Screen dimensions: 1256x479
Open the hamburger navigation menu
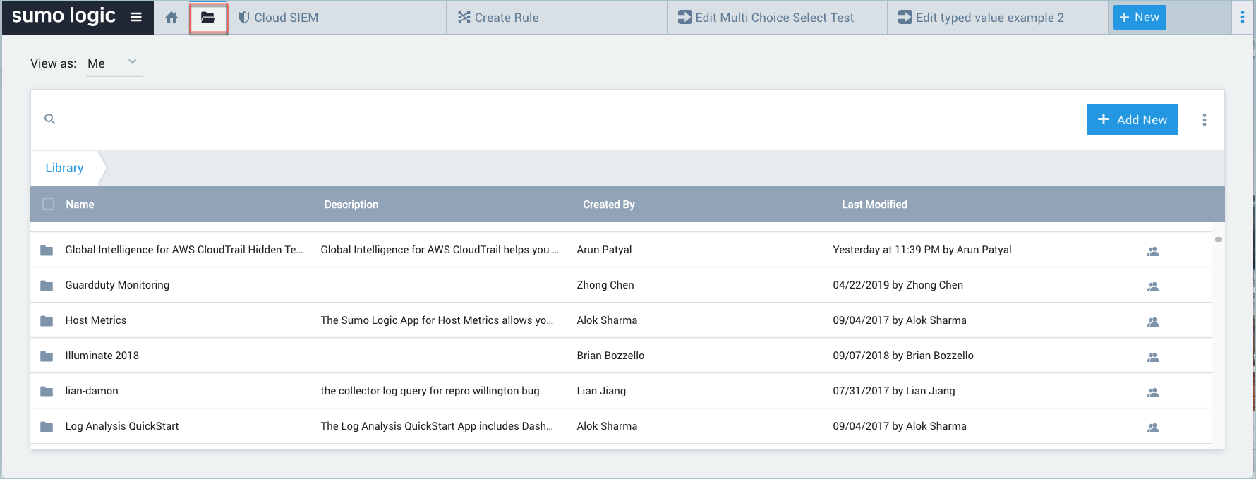coord(136,17)
